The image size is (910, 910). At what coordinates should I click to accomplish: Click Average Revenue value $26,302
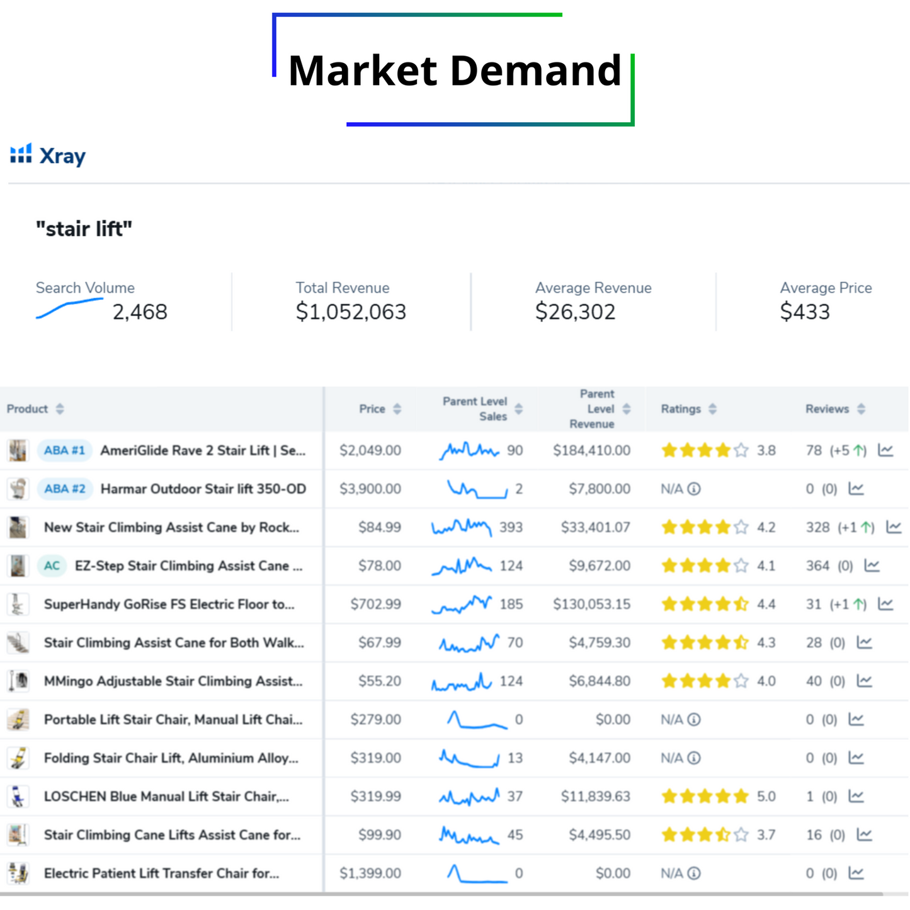click(575, 312)
